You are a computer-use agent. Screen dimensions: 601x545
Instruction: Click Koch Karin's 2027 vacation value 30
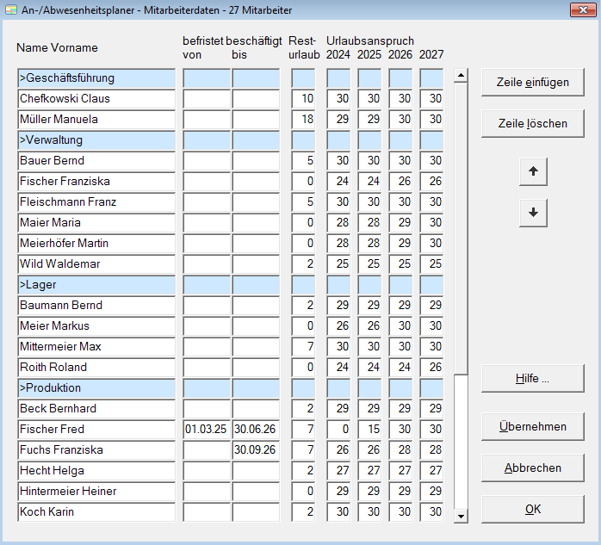(x=431, y=512)
